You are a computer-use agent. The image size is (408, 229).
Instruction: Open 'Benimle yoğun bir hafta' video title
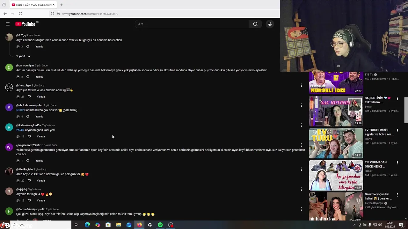point(379,196)
